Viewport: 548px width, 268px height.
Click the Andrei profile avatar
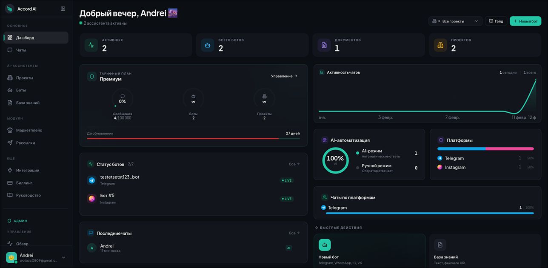point(11,257)
